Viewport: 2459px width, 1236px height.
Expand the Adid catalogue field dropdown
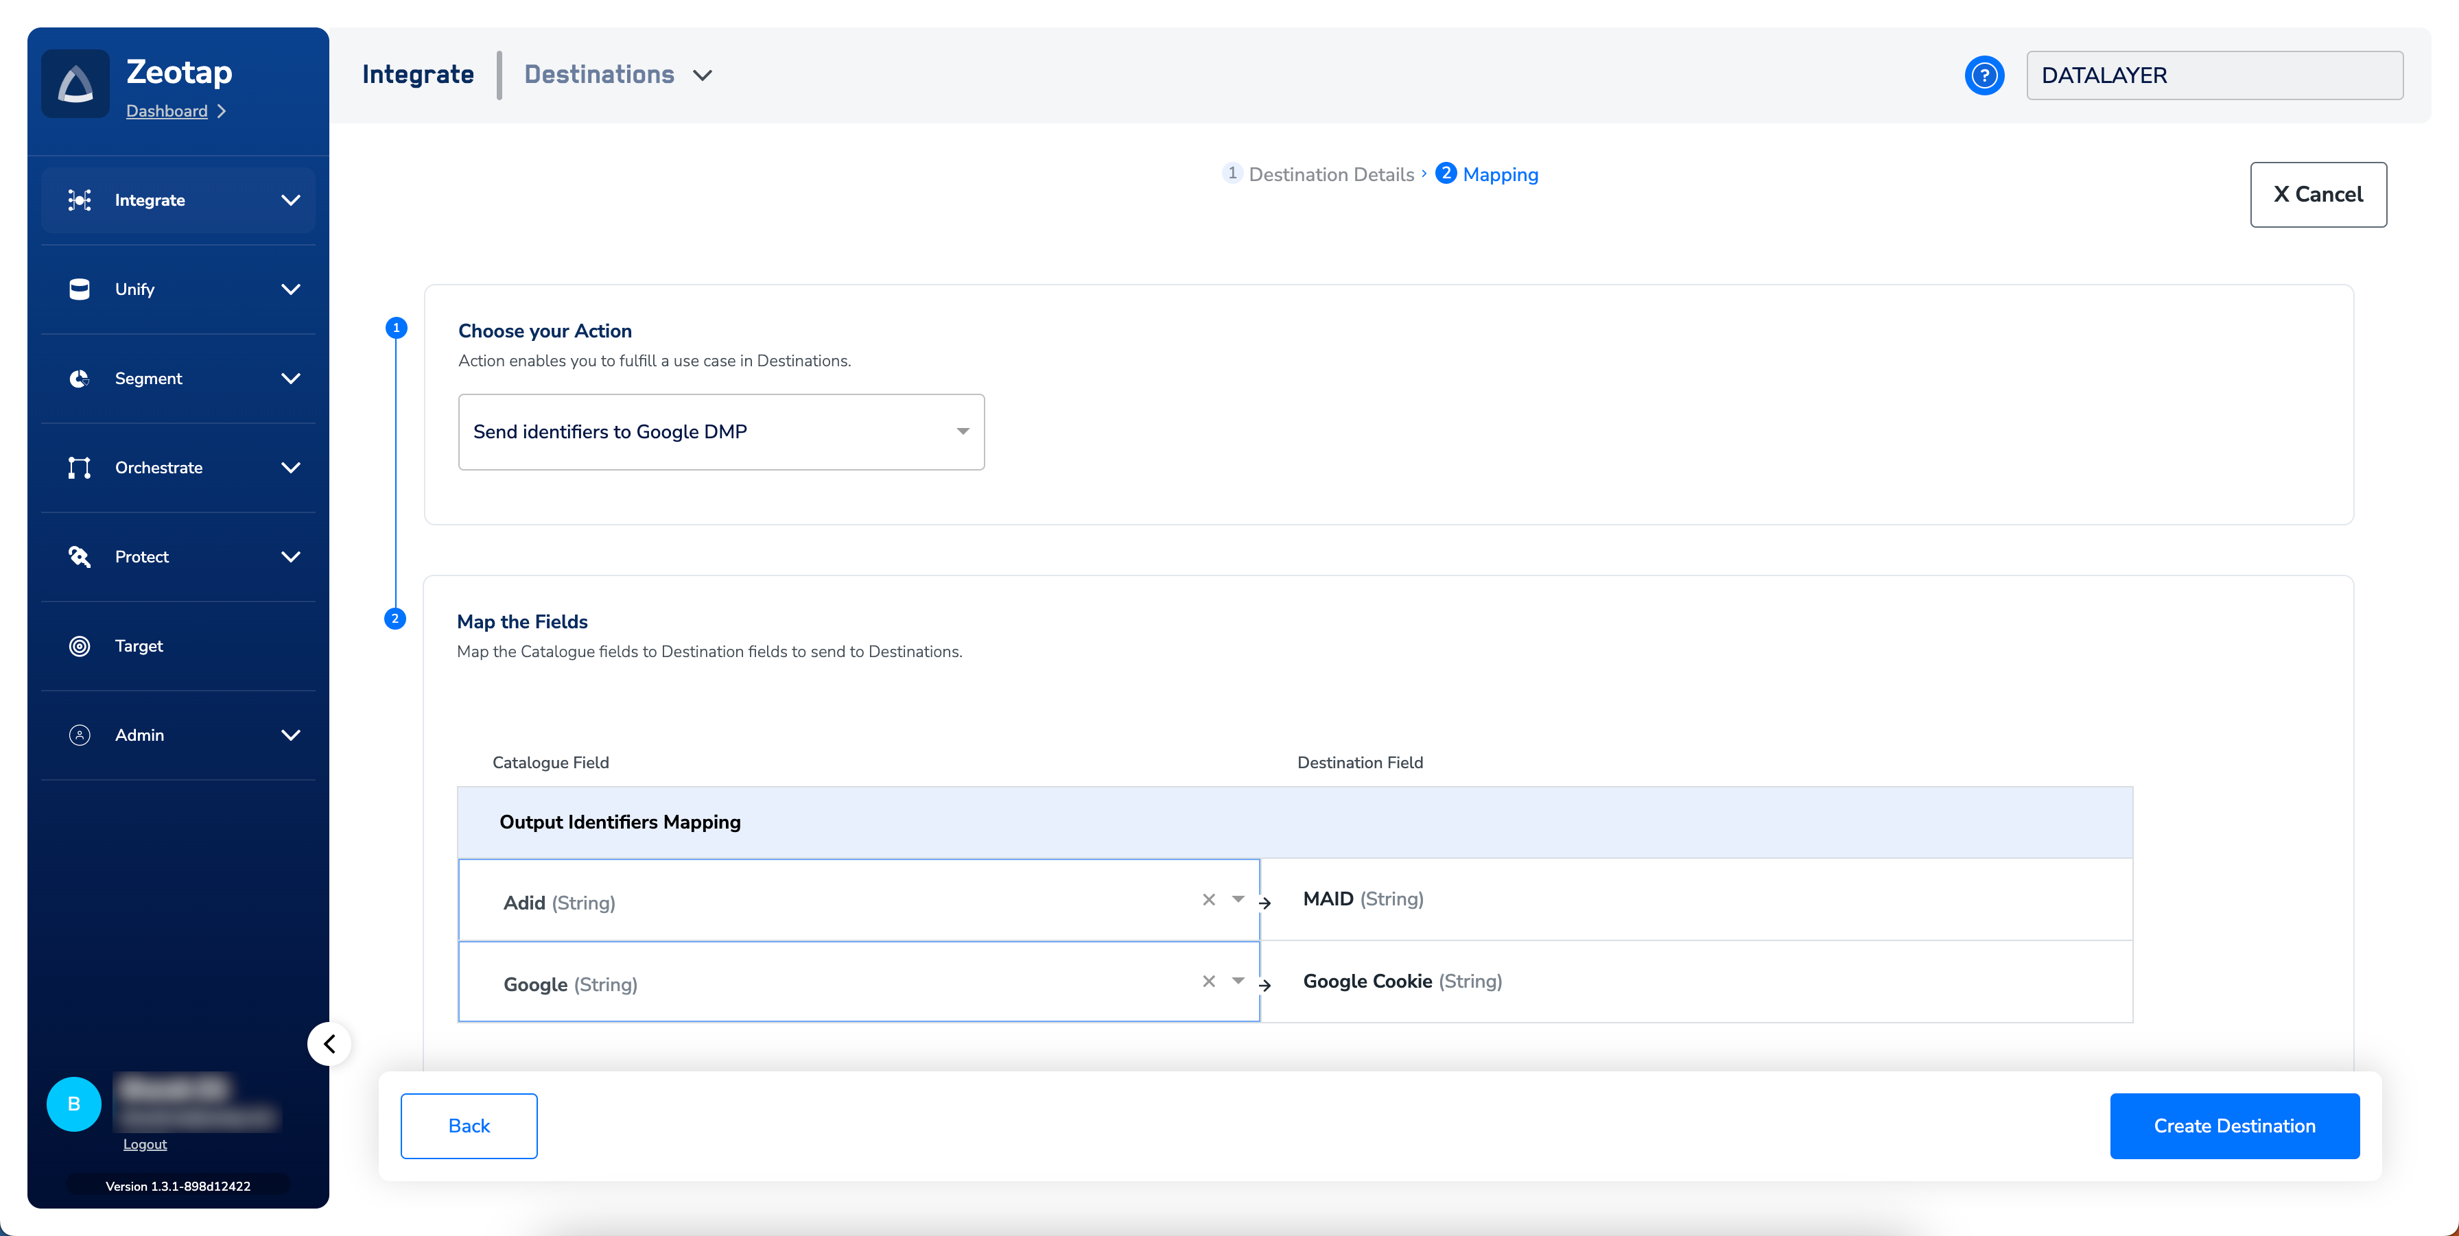point(1238,899)
